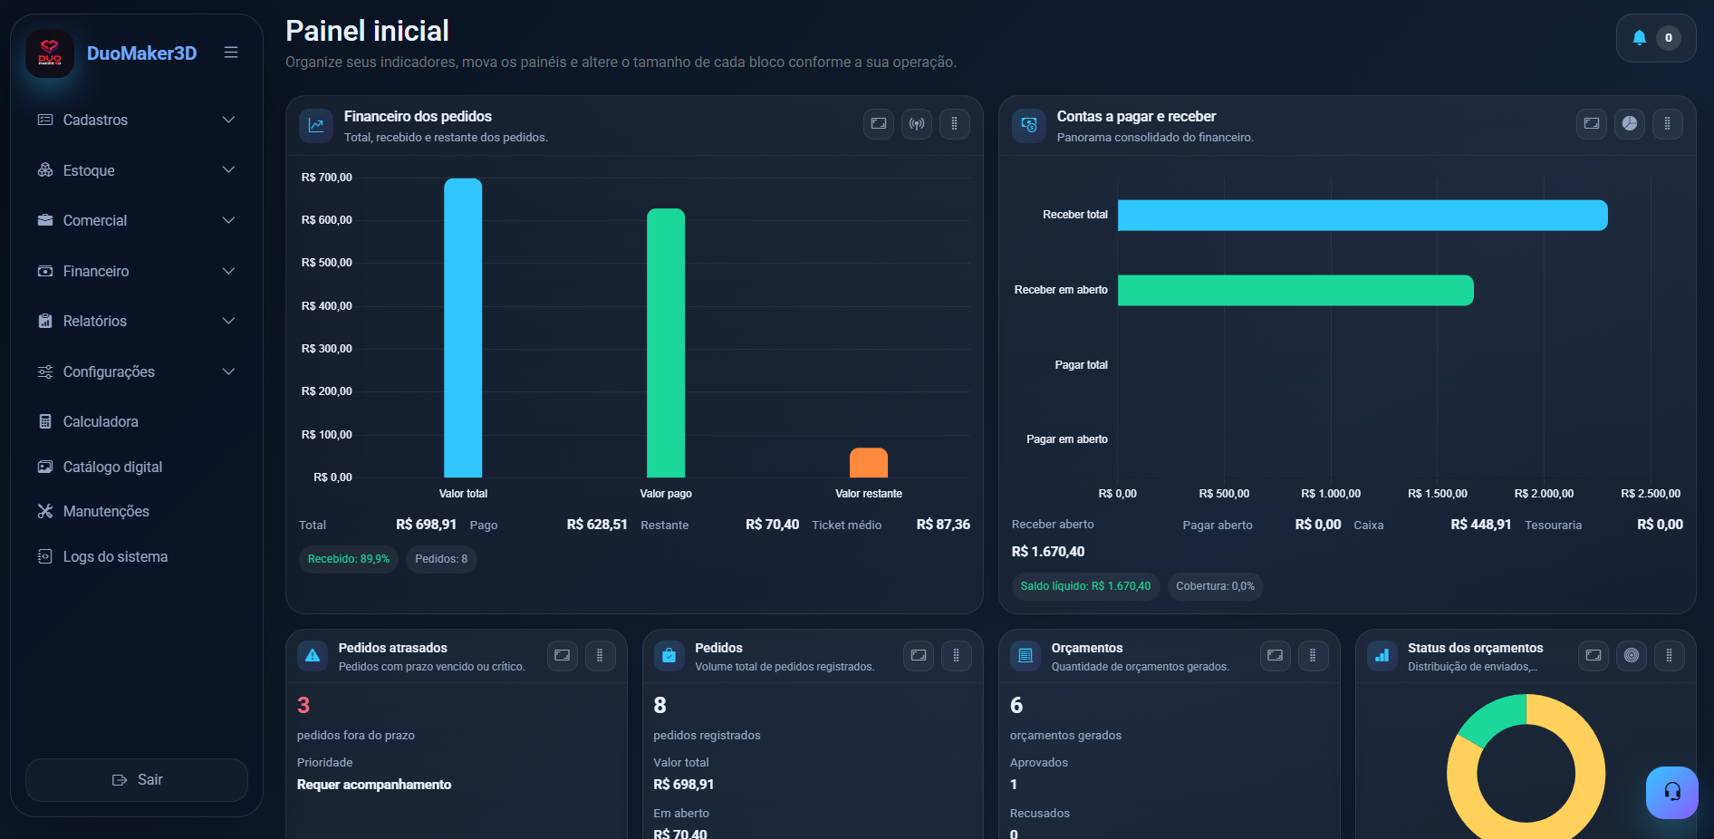The width and height of the screenshot is (1714, 839).
Task: Click the line chart icon of Financeiro dos pedidos
Action: (x=316, y=125)
